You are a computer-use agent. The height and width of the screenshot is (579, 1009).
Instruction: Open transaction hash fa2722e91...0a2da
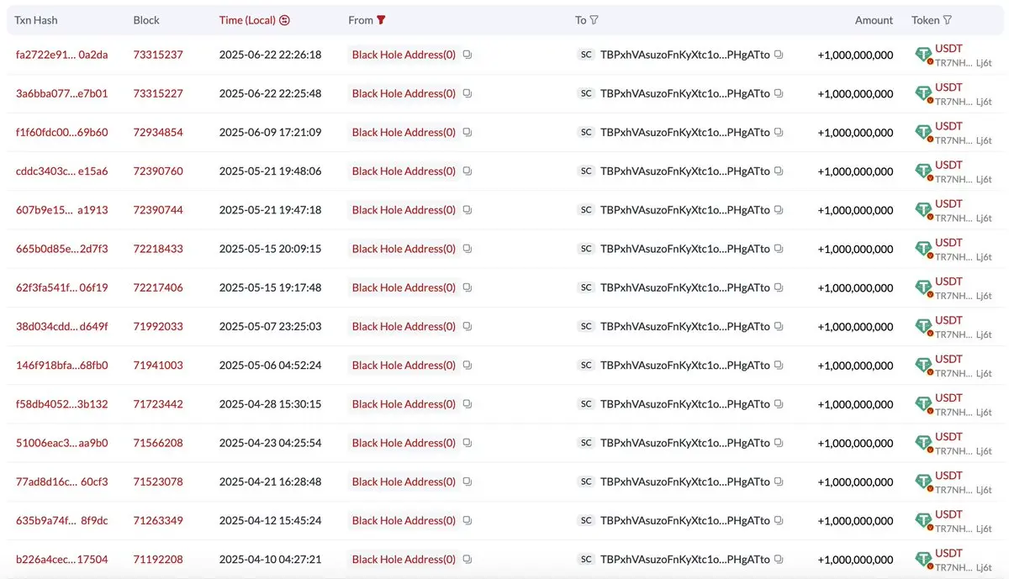(62, 55)
